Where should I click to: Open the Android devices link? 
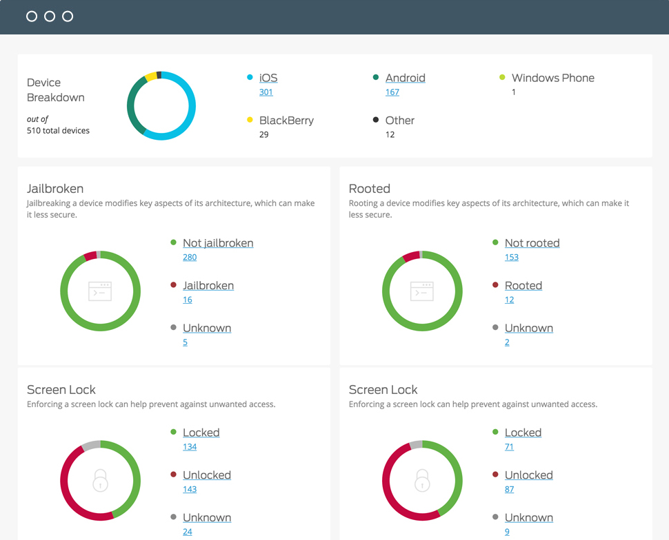point(406,78)
